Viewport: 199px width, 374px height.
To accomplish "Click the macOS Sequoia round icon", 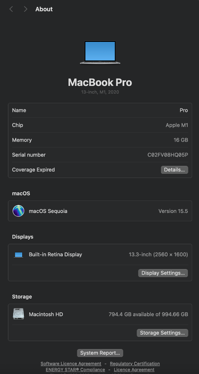I will click(x=18, y=211).
